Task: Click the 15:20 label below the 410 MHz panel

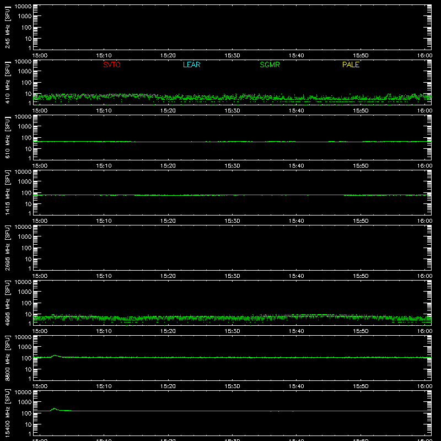Action: [x=168, y=111]
